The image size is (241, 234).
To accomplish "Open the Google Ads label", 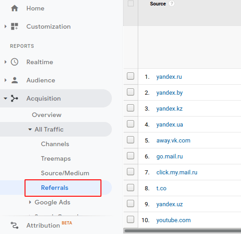I will 52,202.
